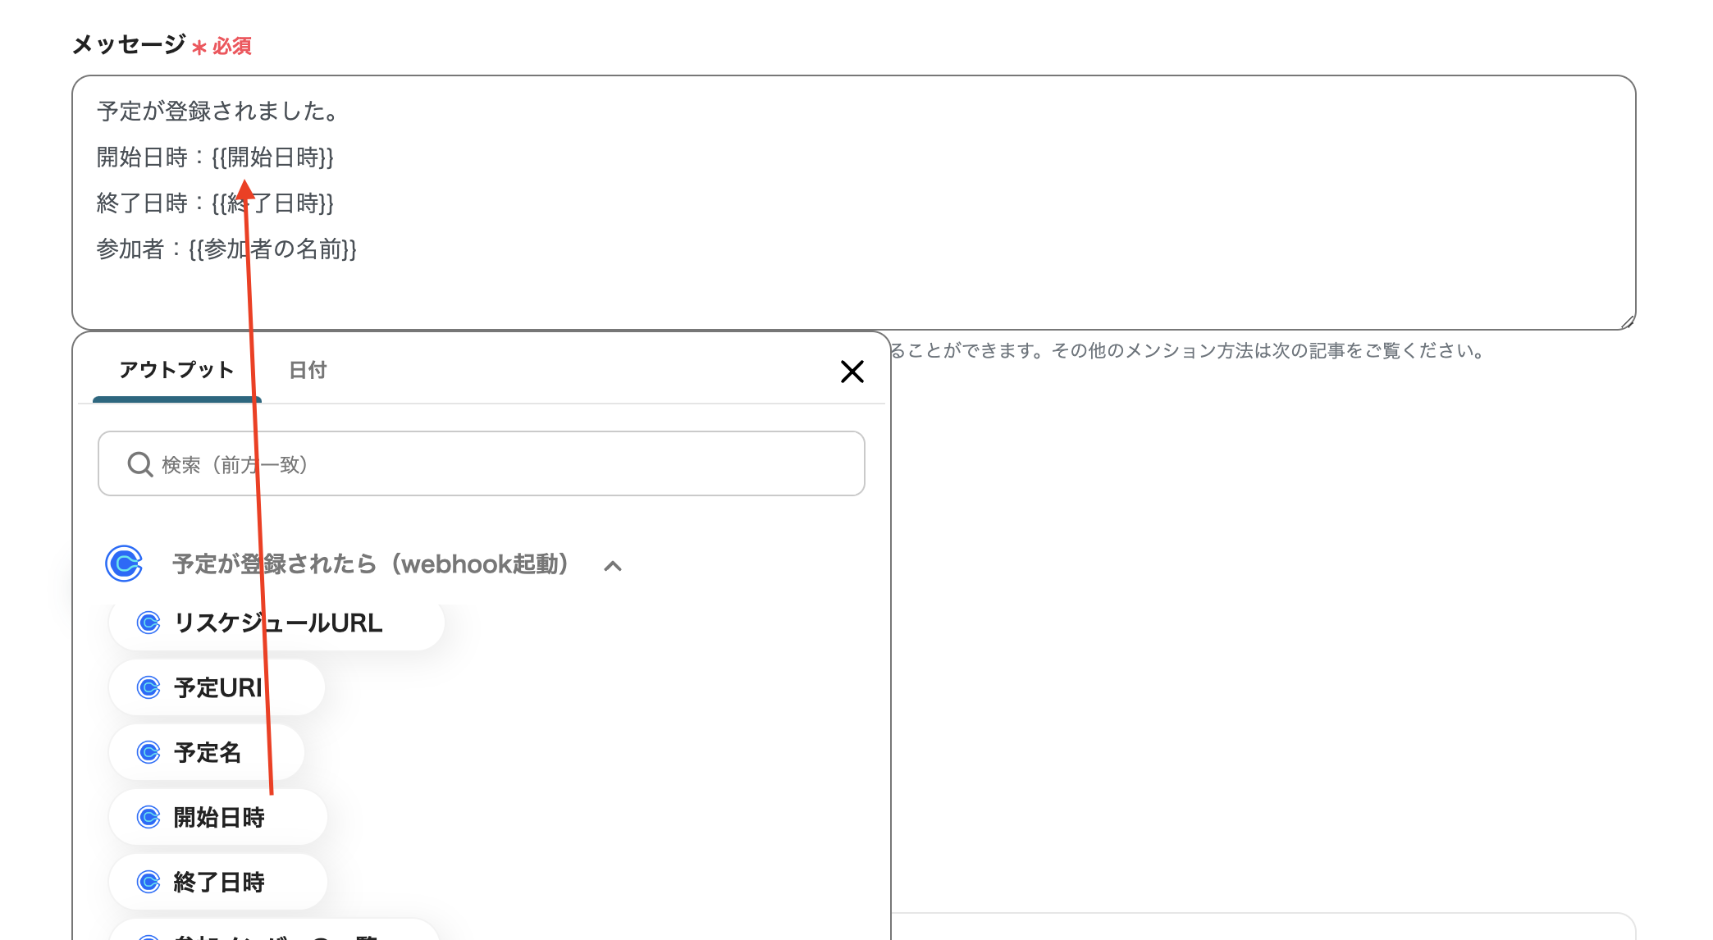1713x940 pixels.
Task: Click the Calendly icon on the 終了日時 chip
Action: [148, 882]
